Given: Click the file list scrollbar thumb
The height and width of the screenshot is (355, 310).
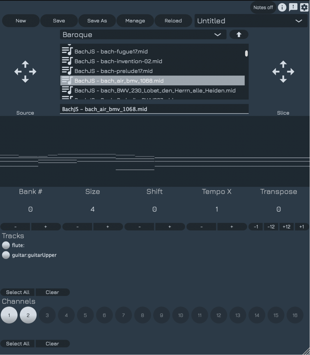Looking at the screenshot, I should [246, 54].
